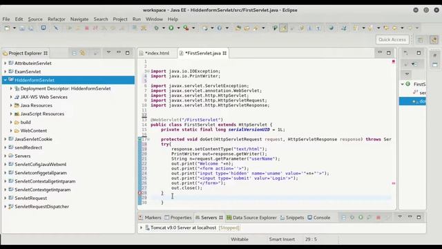
Task: Click the Quick Access search field
Action: click(392, 40)
